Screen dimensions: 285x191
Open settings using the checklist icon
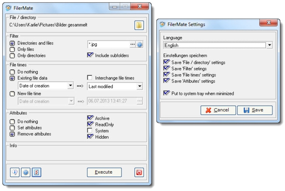[x=36, y=172]
